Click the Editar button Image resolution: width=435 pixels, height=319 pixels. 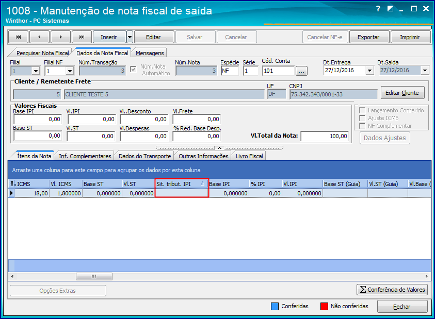coord(153,37)
